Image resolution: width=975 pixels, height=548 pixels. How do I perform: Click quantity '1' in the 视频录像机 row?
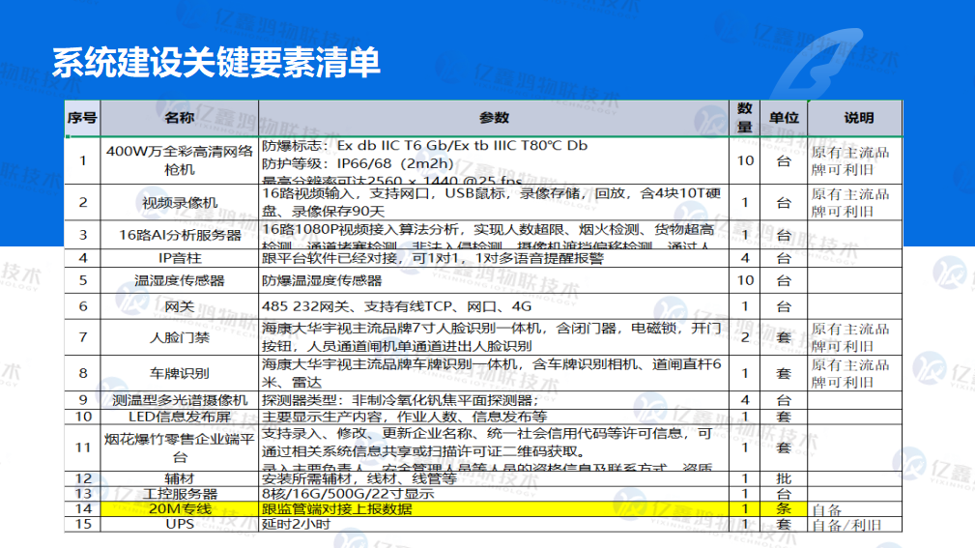coord(745,203)
